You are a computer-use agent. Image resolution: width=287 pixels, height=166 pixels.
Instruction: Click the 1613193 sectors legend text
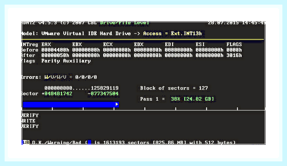coord(126,142)
